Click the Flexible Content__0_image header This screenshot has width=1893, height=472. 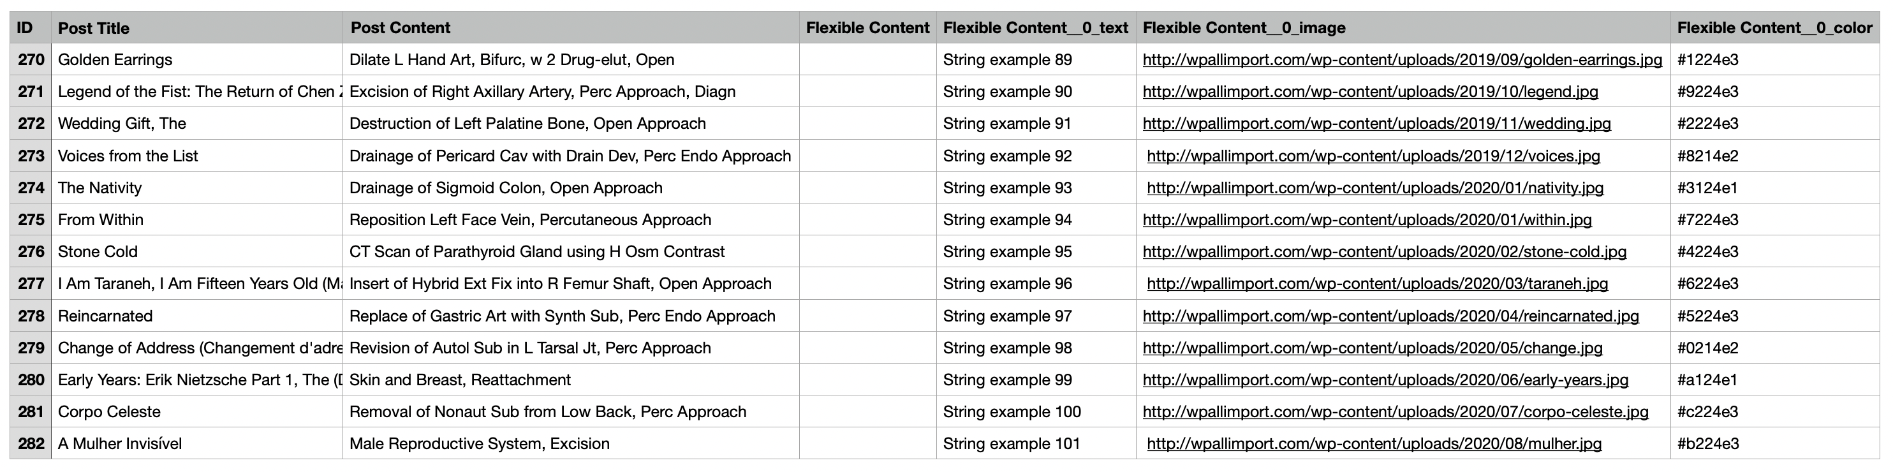click(1243, 28)
